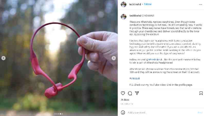This screenshot has height=116, width=204.
Task: Click the red headphones photo
Action: pos(59,58)
